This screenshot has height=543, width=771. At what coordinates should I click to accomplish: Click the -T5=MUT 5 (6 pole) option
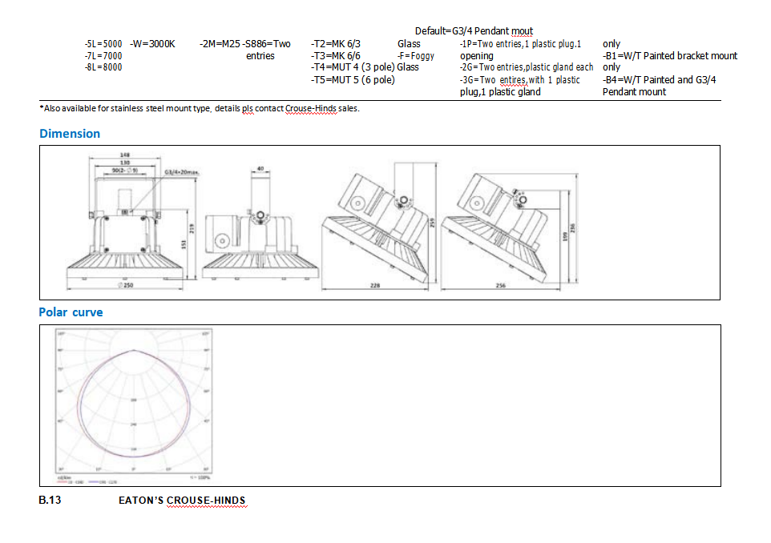(x=353, y=79)
